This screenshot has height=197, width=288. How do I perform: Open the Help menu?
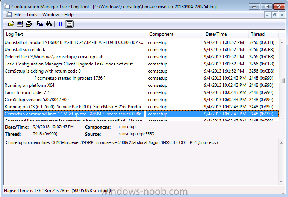tap(69, 15)
